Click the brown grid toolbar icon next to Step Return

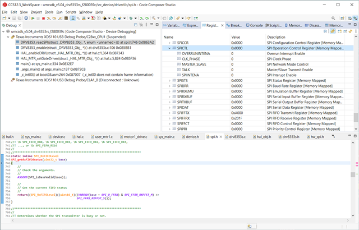66,19
